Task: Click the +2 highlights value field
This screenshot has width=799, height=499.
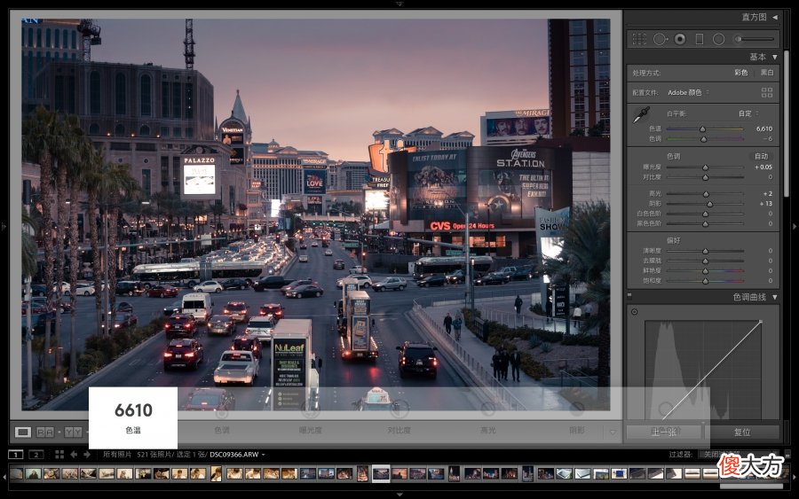Action: (767, 194)
